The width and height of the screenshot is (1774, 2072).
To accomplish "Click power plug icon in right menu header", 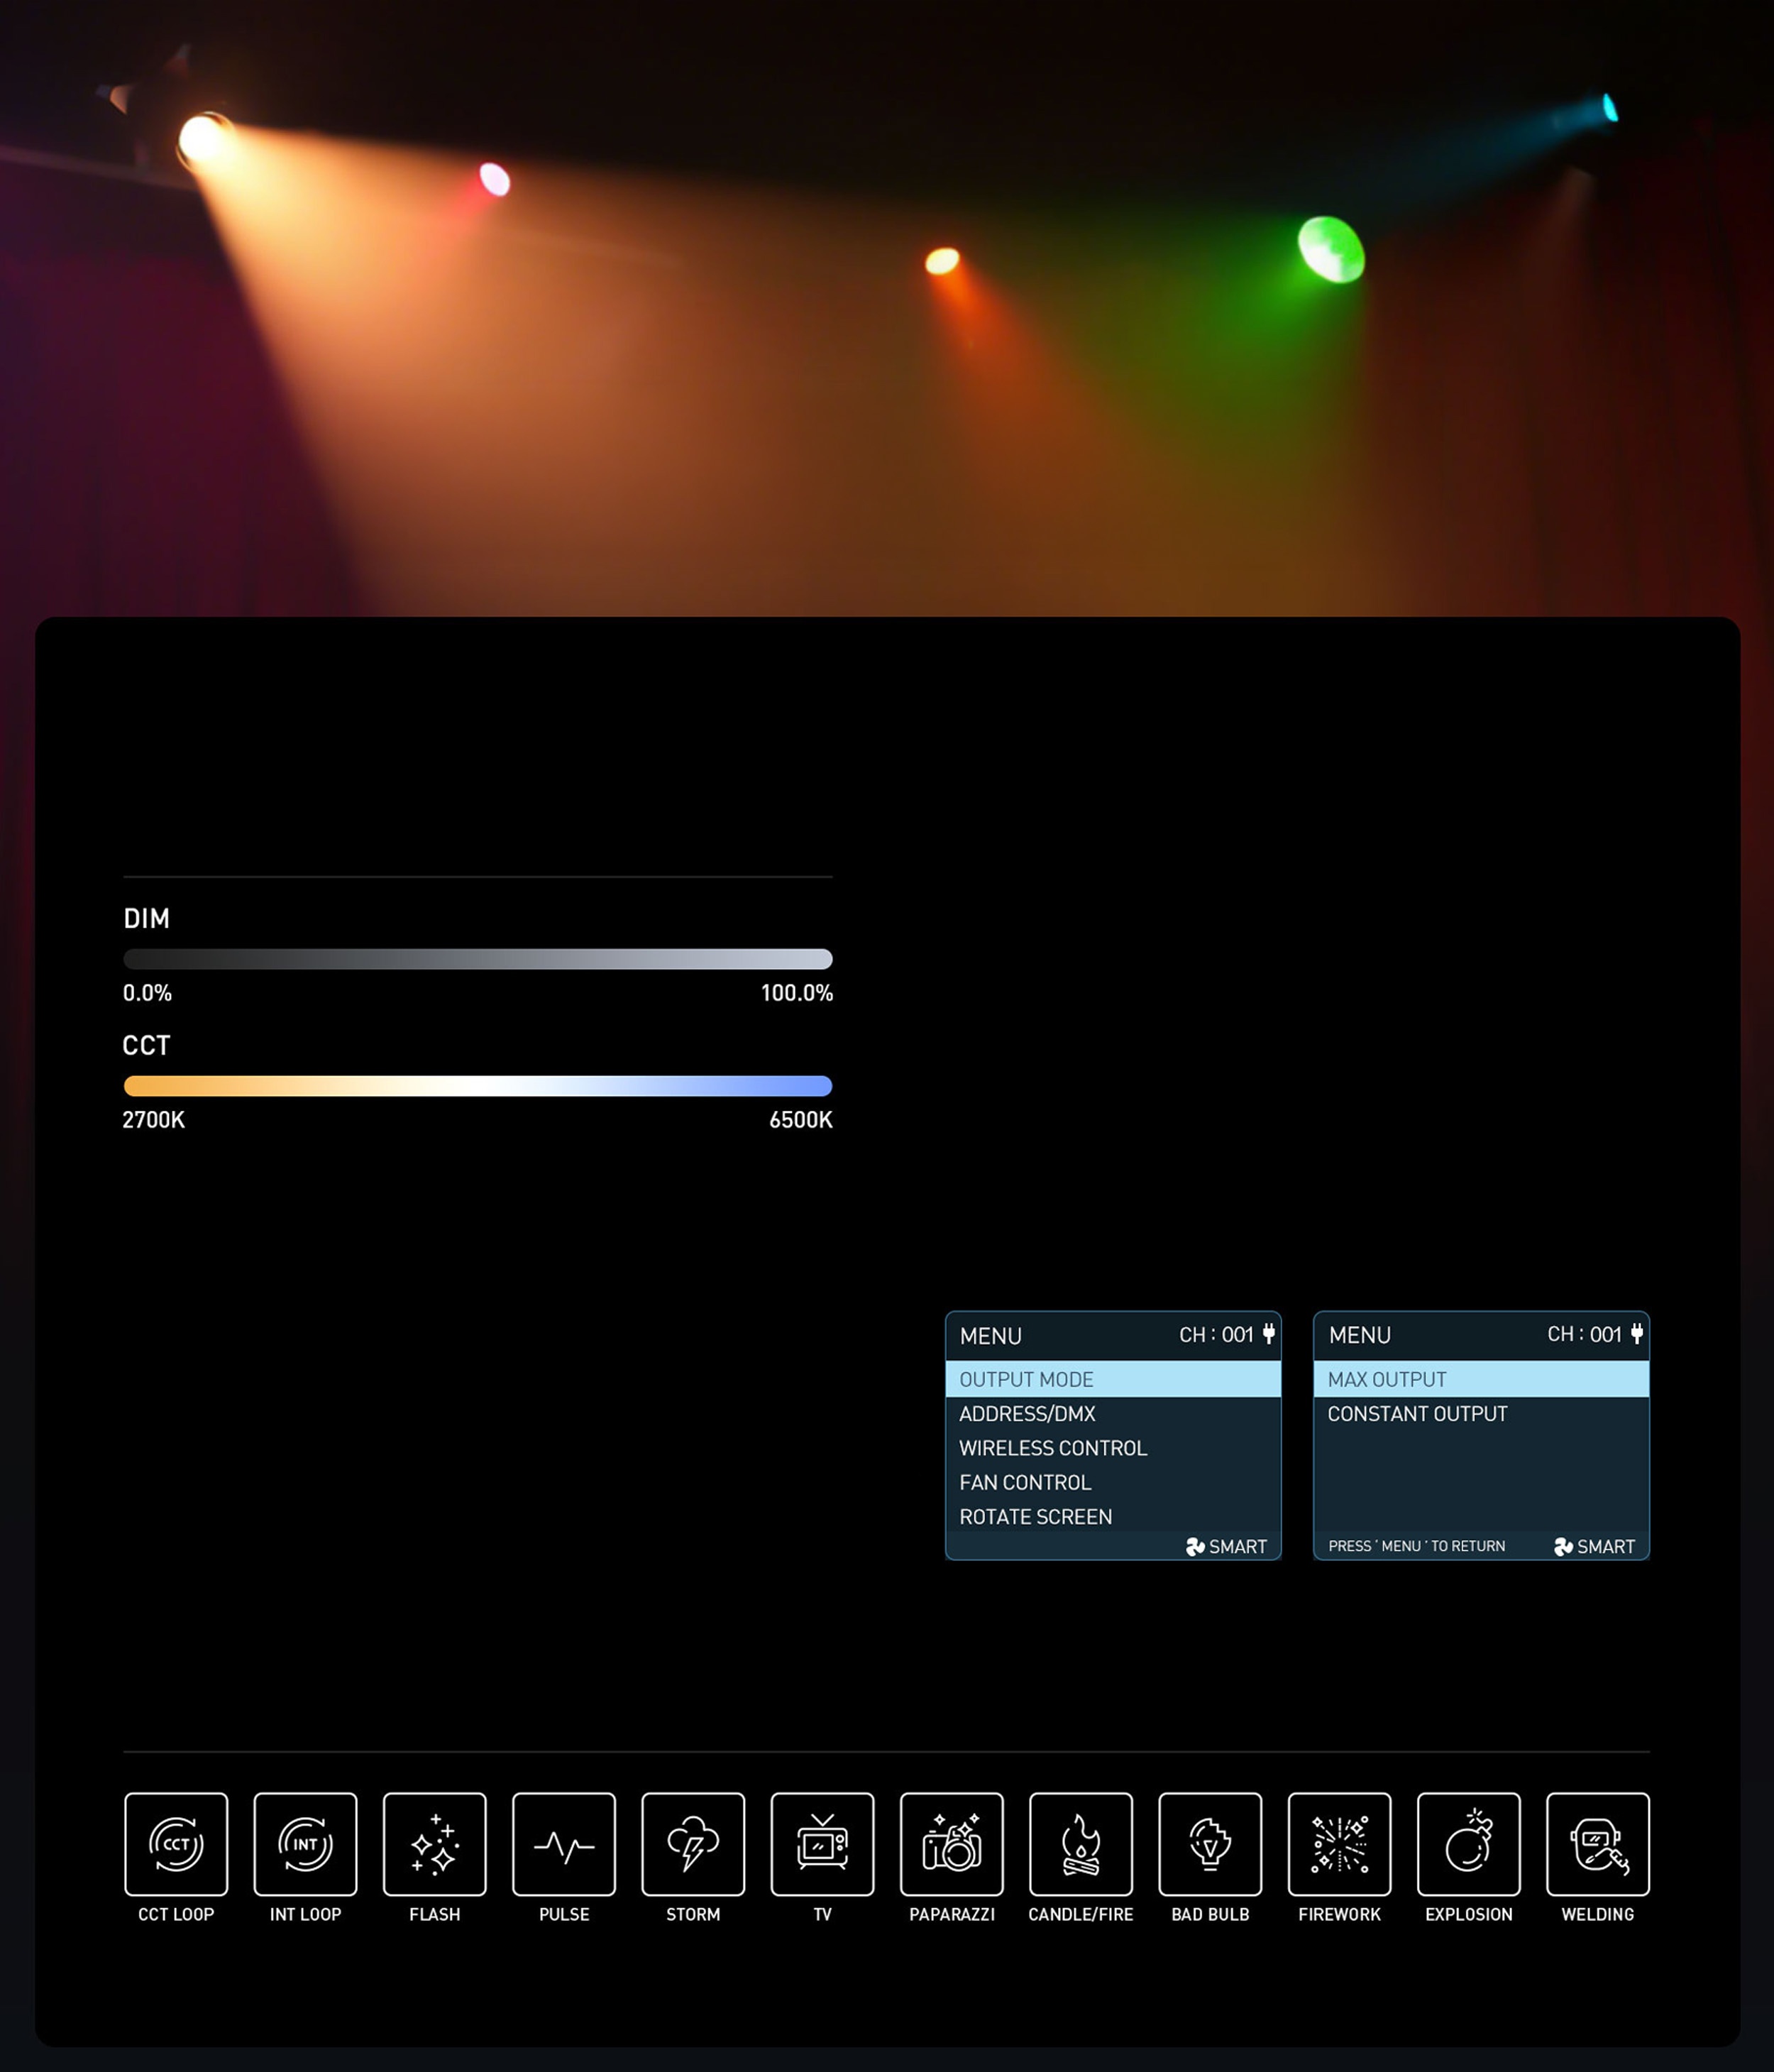I will click(x=1637, y=1333).
